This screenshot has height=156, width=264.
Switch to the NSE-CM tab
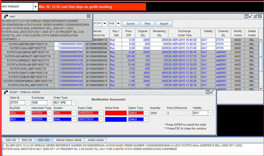click(11, 140)
